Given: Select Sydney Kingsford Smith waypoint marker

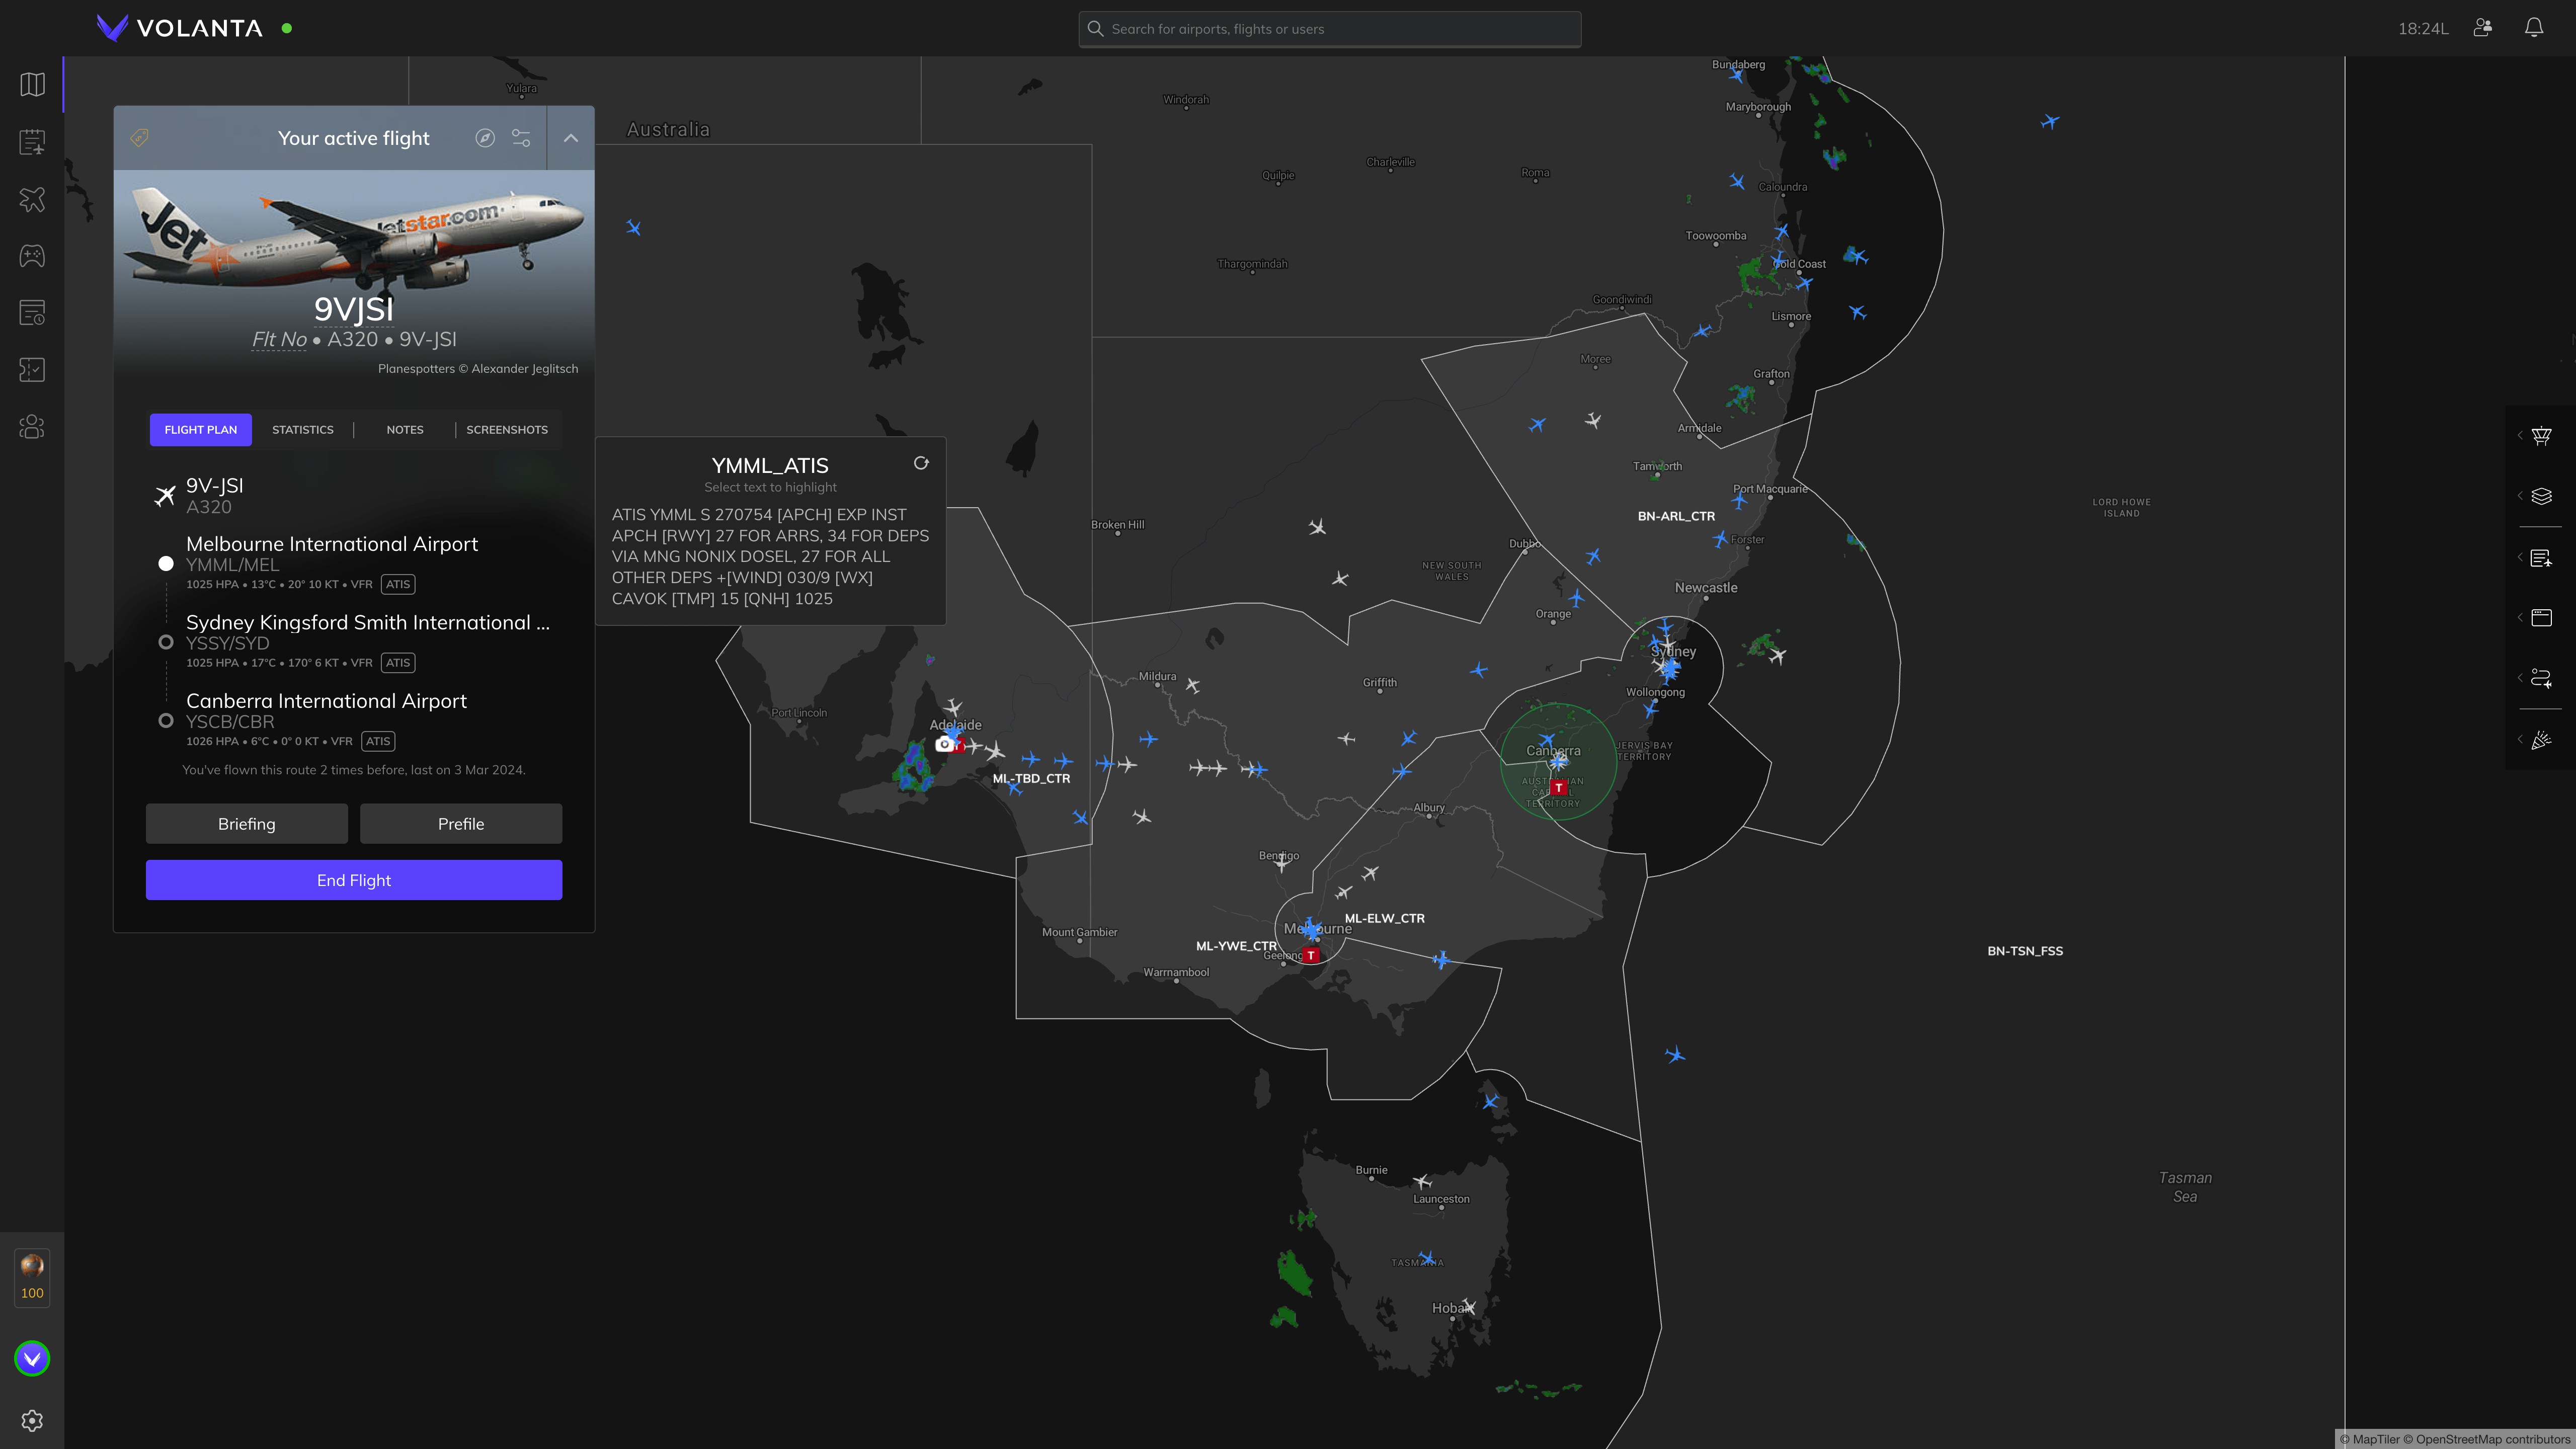Looking at the screenshot, I should click(166, 642).
